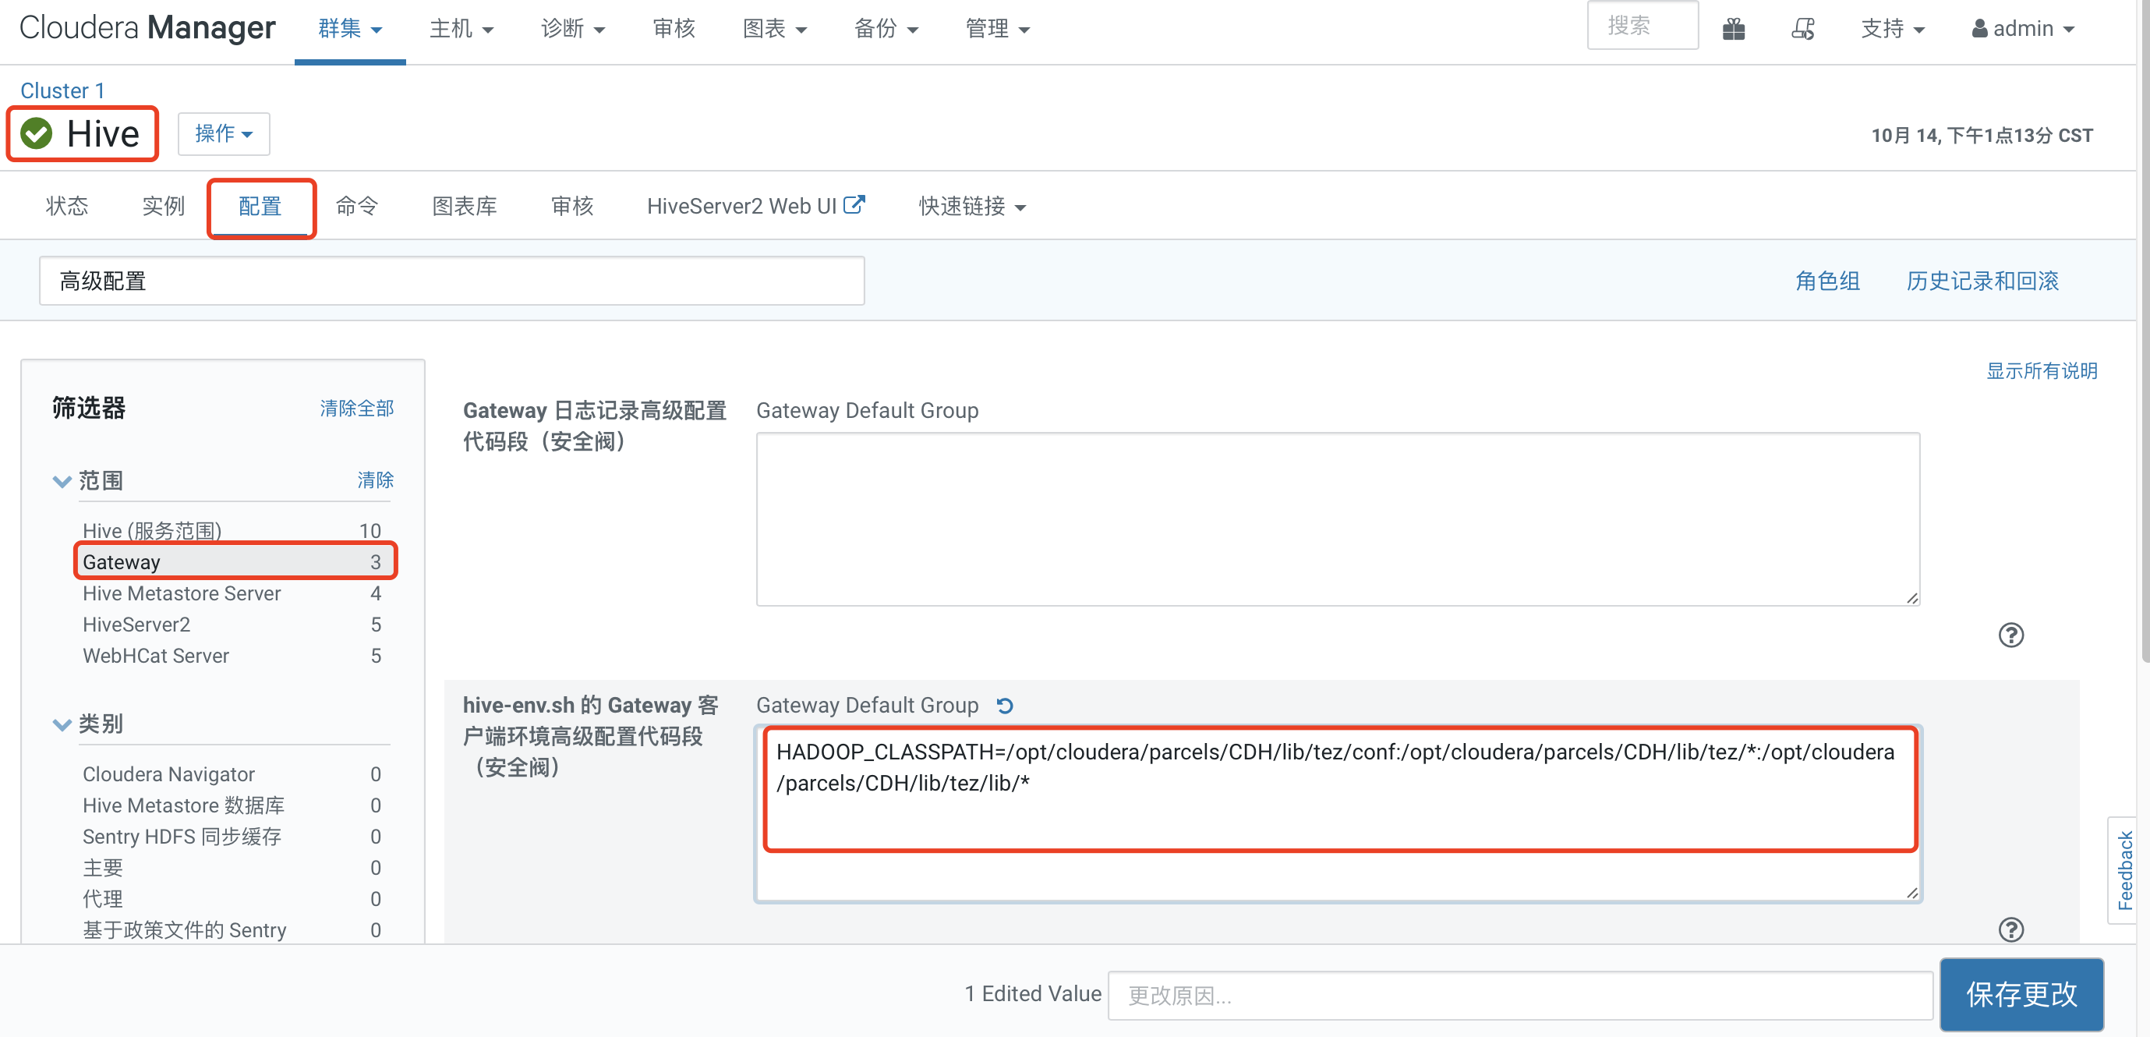Reset hive-env.sh value with revert icon

pos(1005,706)
